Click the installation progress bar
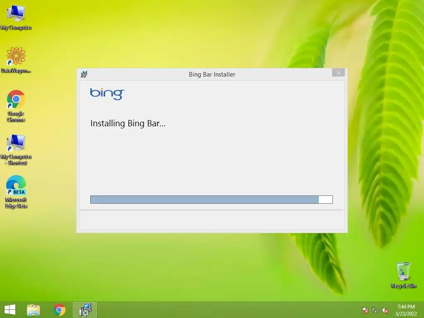 point(212,200)
